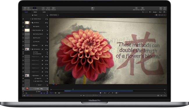This screenshot has width=189, height=110.
Task: Collapse the 2D Effects group
Action: [31, 23]
